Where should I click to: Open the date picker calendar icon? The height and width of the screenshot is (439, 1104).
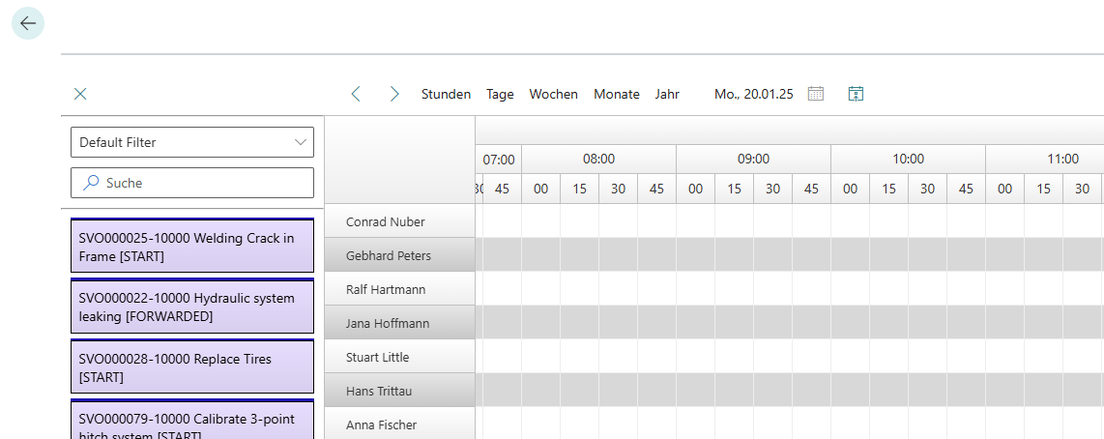pos(815,94)
